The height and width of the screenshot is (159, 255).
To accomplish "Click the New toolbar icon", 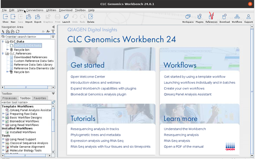I will pos(13,17).
